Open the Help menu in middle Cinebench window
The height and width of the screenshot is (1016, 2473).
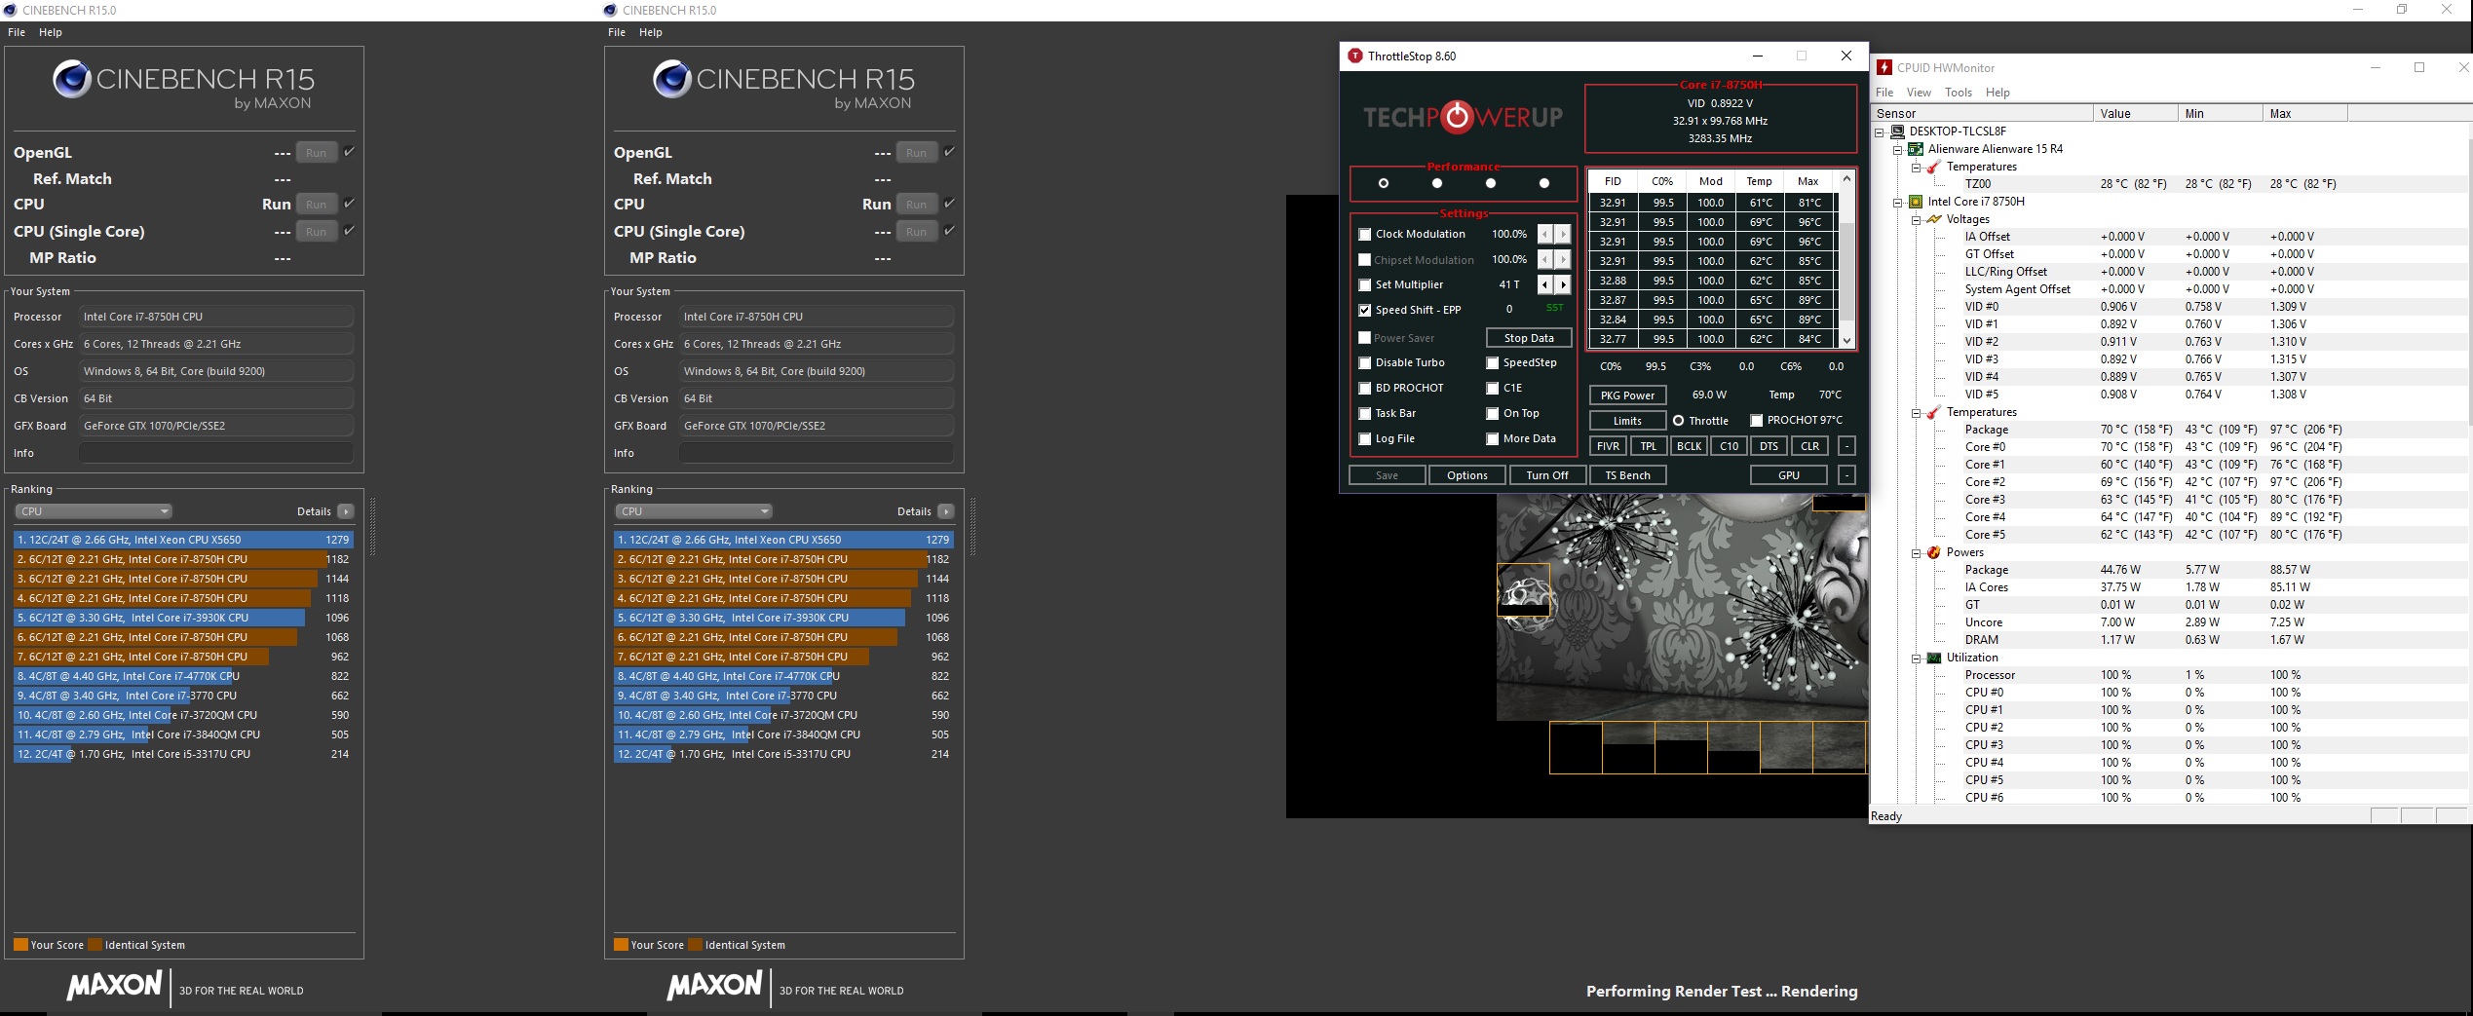click(651, 32)
